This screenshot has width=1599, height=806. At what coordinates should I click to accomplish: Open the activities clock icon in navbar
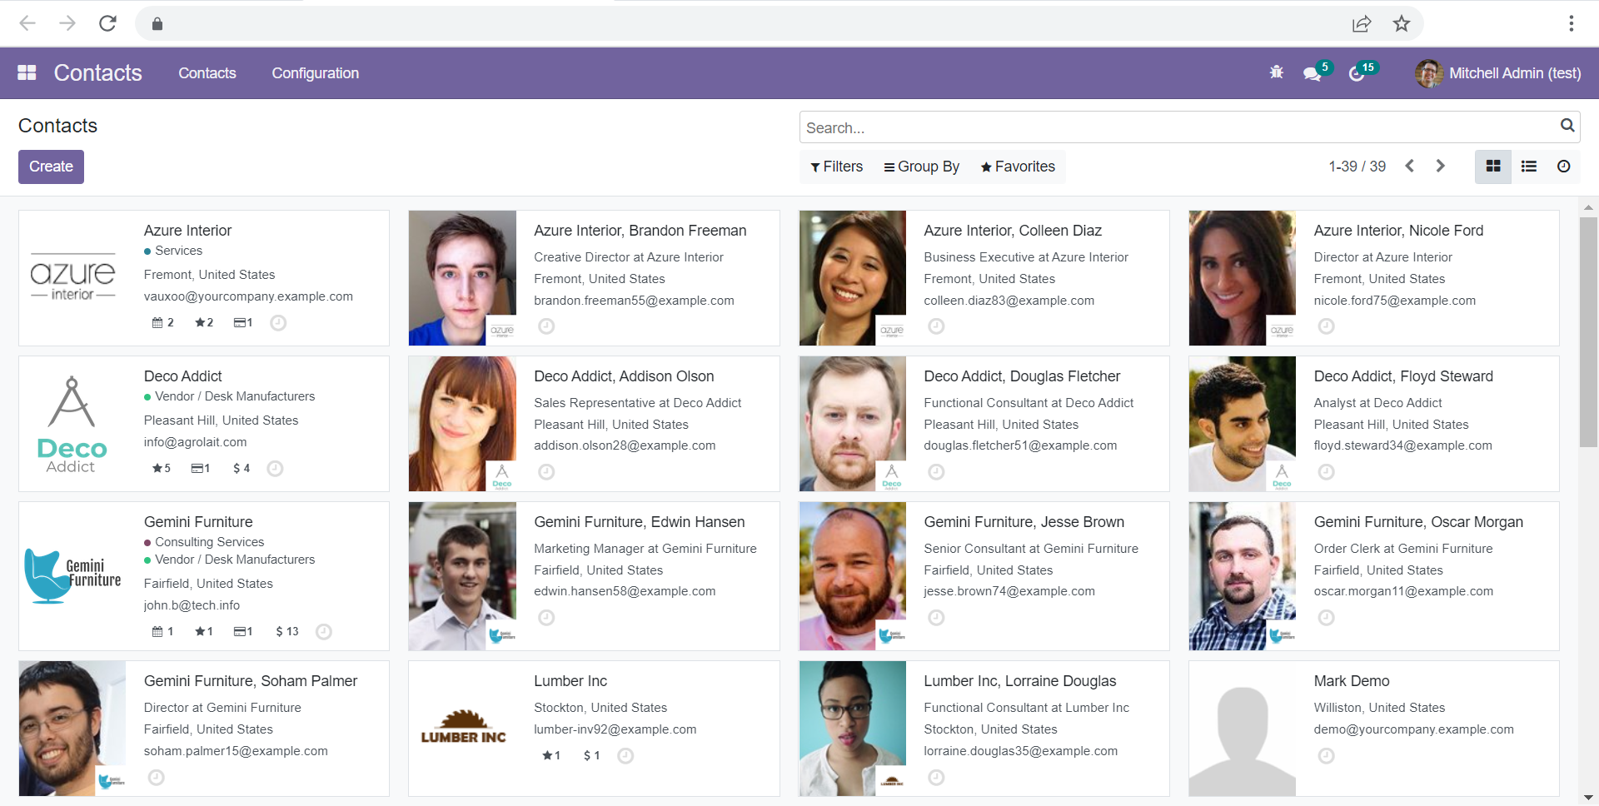point(1357,74)
